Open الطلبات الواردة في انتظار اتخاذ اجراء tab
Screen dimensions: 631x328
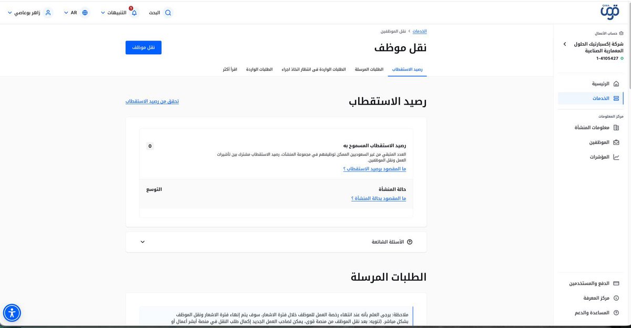[314, 69]
